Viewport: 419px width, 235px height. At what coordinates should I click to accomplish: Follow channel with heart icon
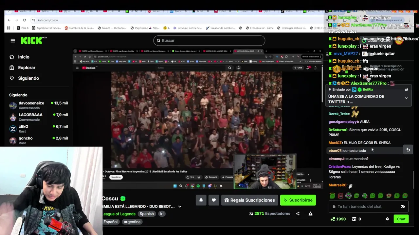click(x=214, y=200)
